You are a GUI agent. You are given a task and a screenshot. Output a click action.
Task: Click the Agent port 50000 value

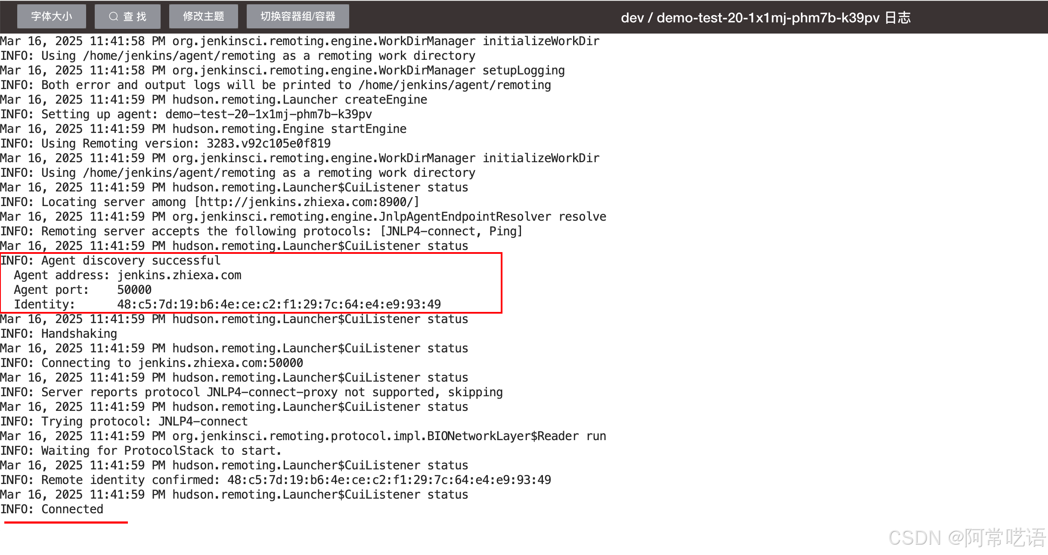(134, 290)
